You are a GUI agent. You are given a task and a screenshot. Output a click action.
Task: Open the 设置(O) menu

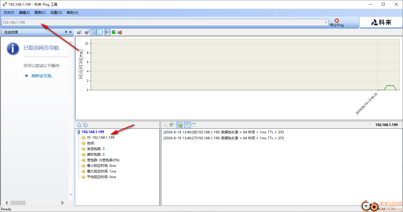click(x=56, y=13)
